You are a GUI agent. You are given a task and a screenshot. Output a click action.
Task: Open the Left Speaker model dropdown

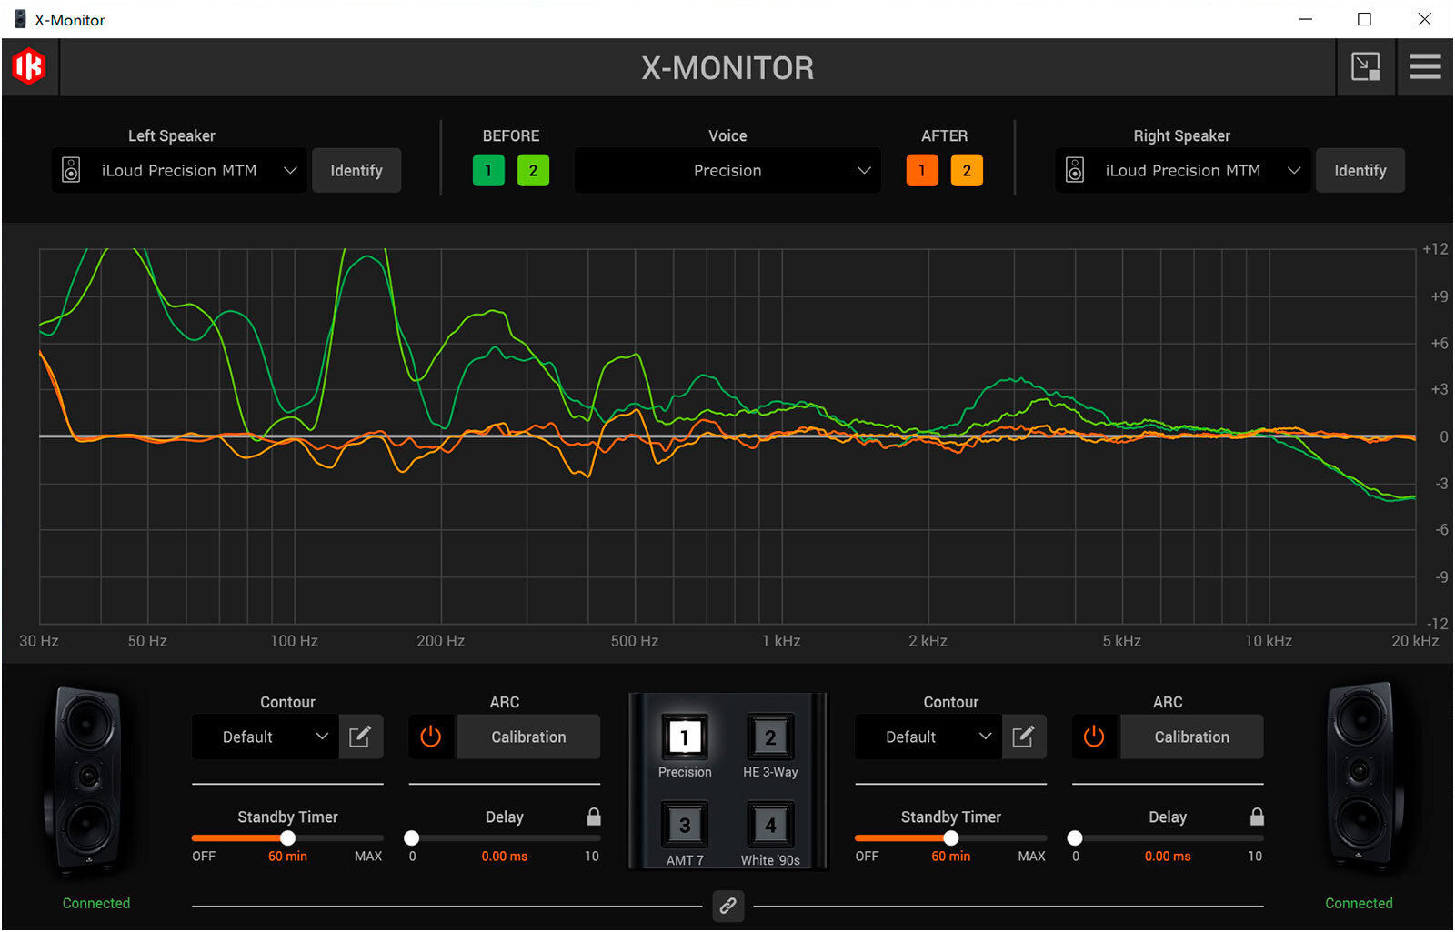point(178,170)
